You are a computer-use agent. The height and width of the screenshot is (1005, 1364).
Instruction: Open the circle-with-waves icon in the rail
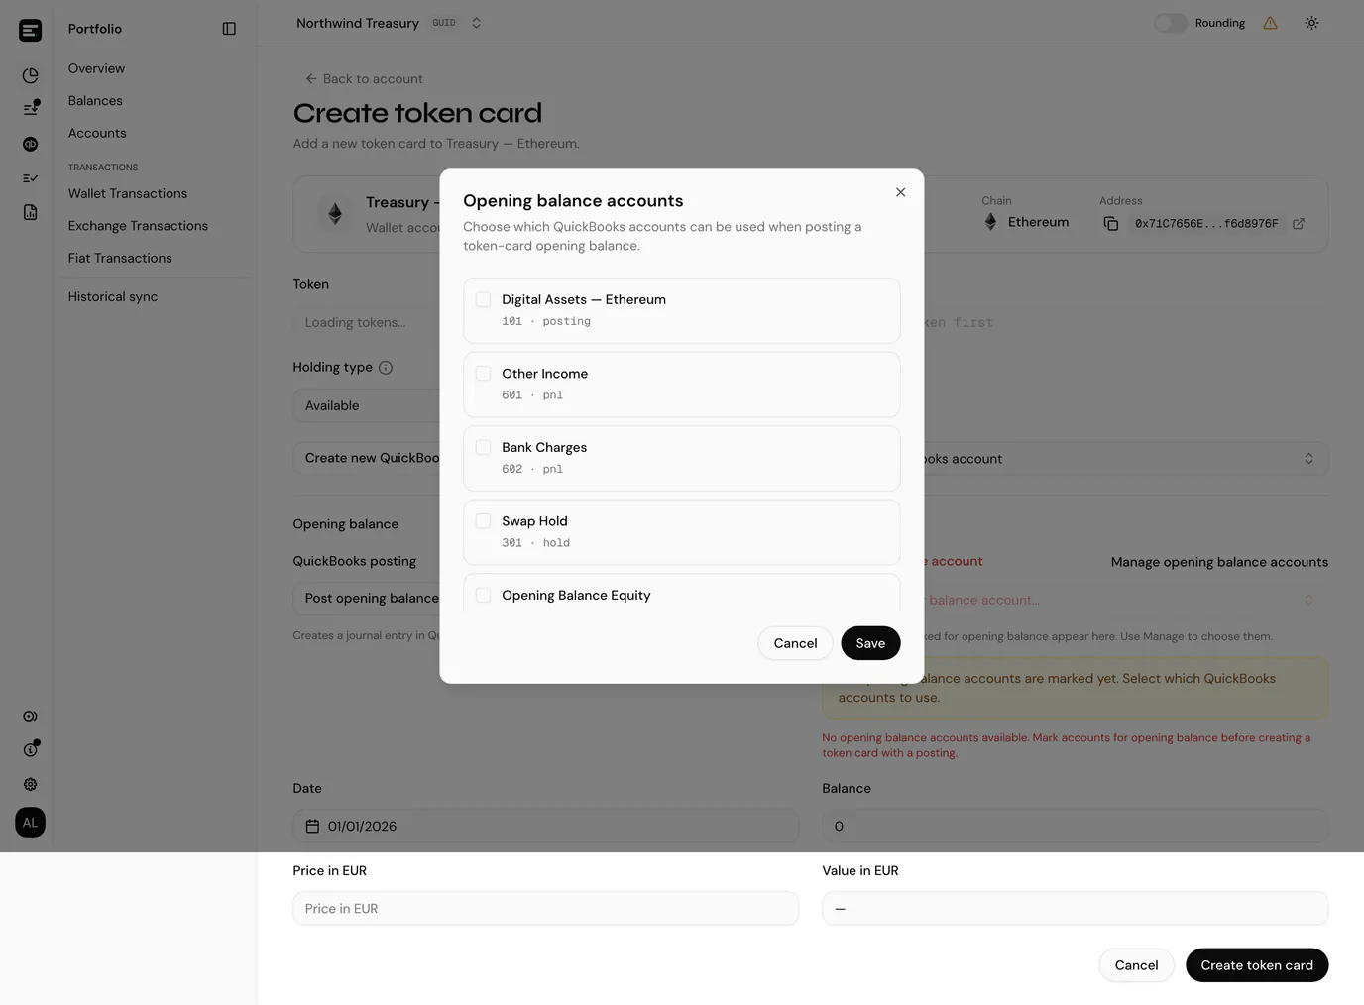31,716
